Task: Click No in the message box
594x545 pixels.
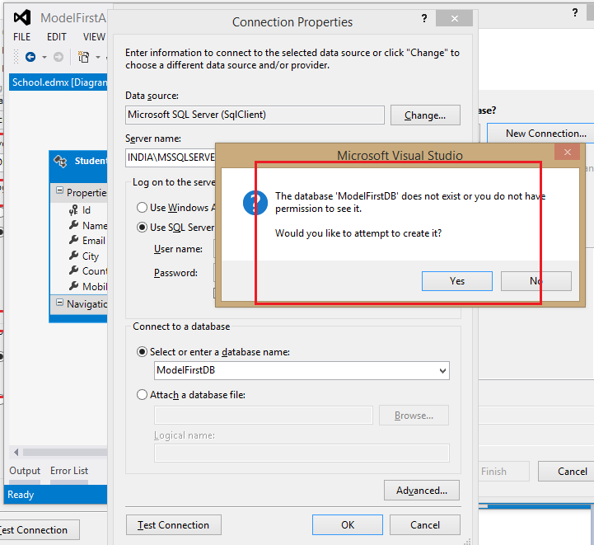Action: click(536, 281)
